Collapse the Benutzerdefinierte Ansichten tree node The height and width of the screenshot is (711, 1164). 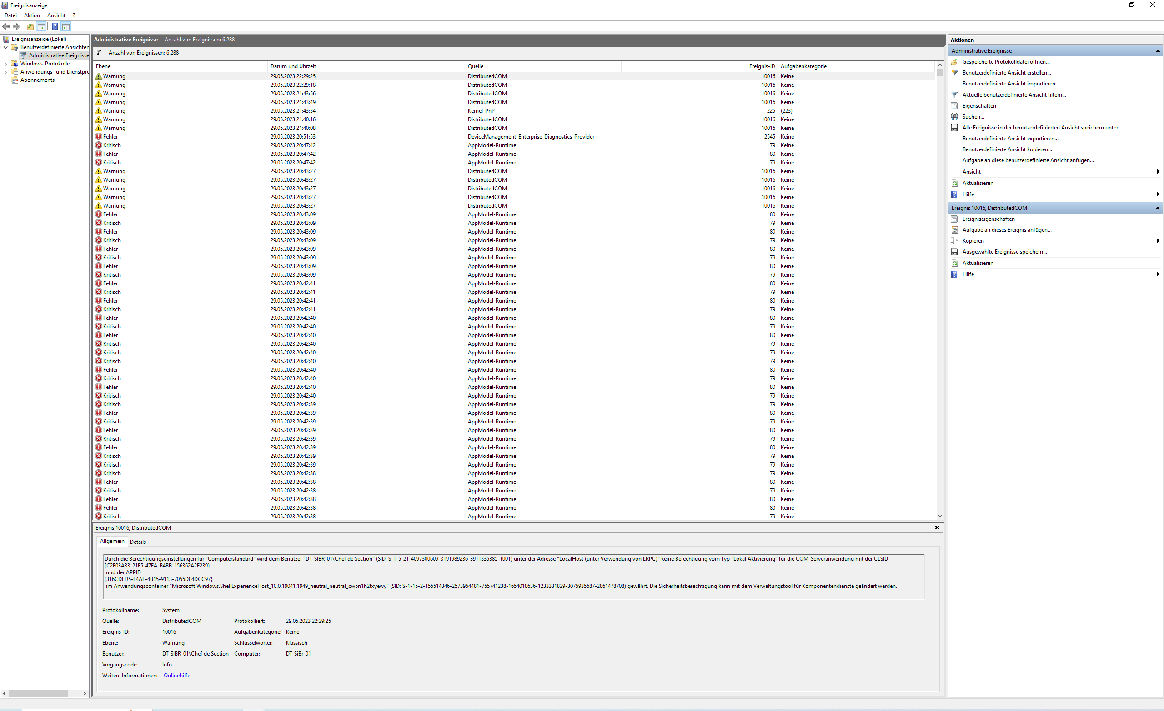point(5,47)
